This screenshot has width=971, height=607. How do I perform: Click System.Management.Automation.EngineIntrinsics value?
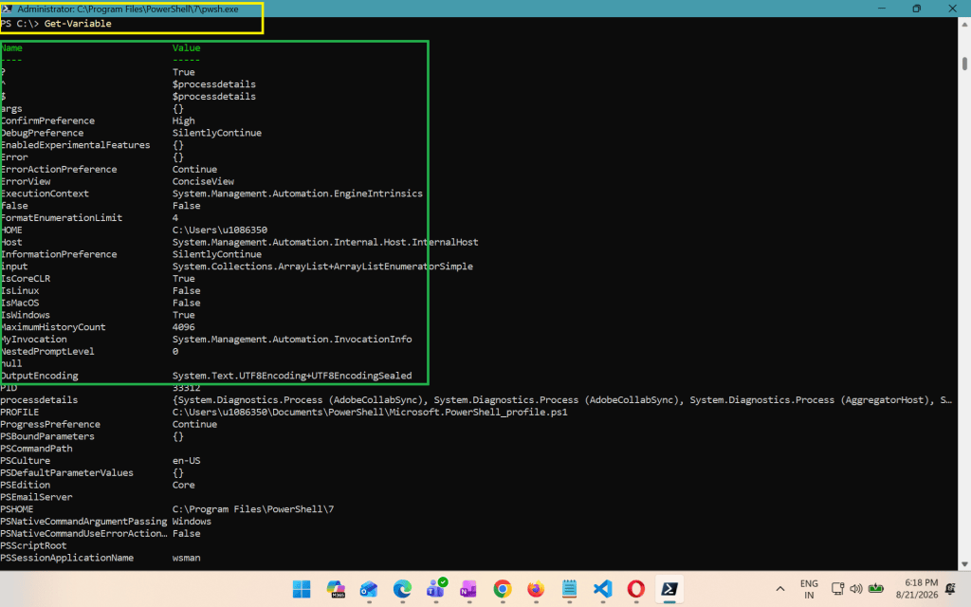coord(297,193)
